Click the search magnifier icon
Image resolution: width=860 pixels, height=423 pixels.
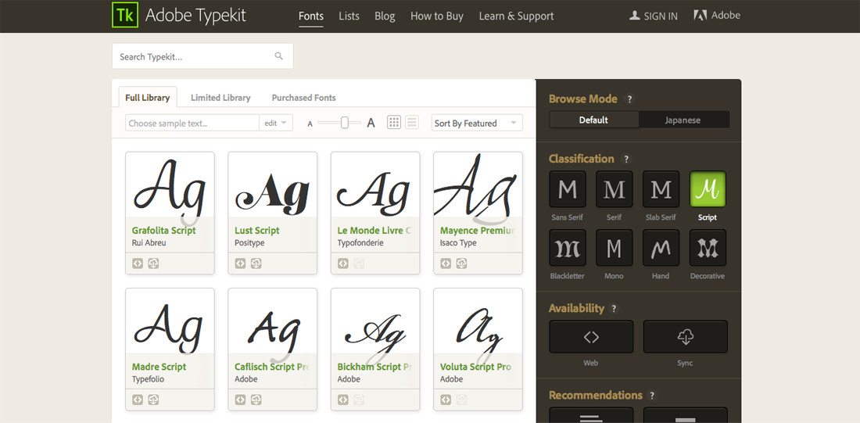(278, 56)
